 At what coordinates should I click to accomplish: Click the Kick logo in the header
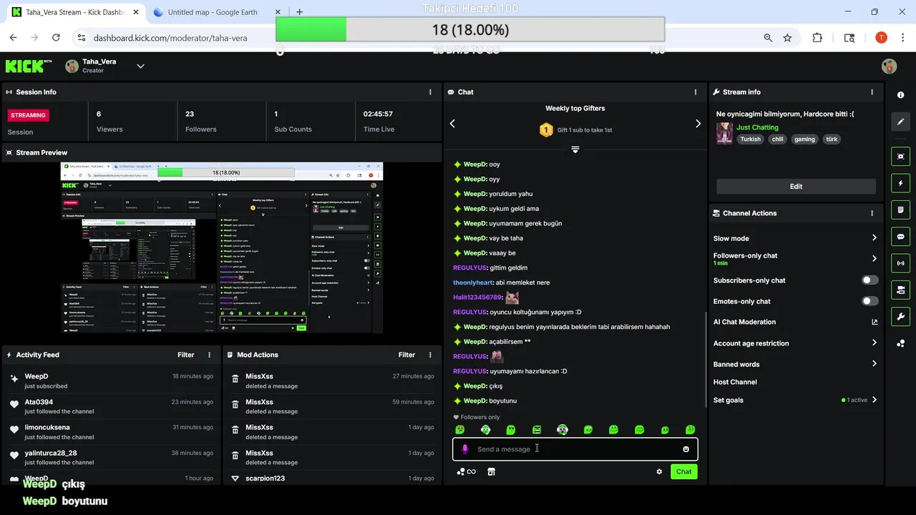click(x=29, y=66)
